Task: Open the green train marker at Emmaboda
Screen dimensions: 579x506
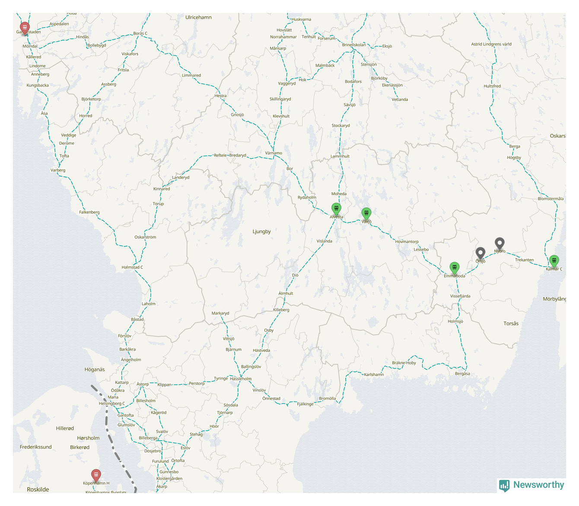Action: (x=454, y=269)
